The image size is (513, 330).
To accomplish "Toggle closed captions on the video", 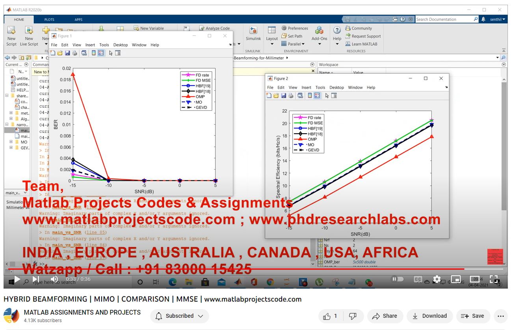I will pos(418,279).
